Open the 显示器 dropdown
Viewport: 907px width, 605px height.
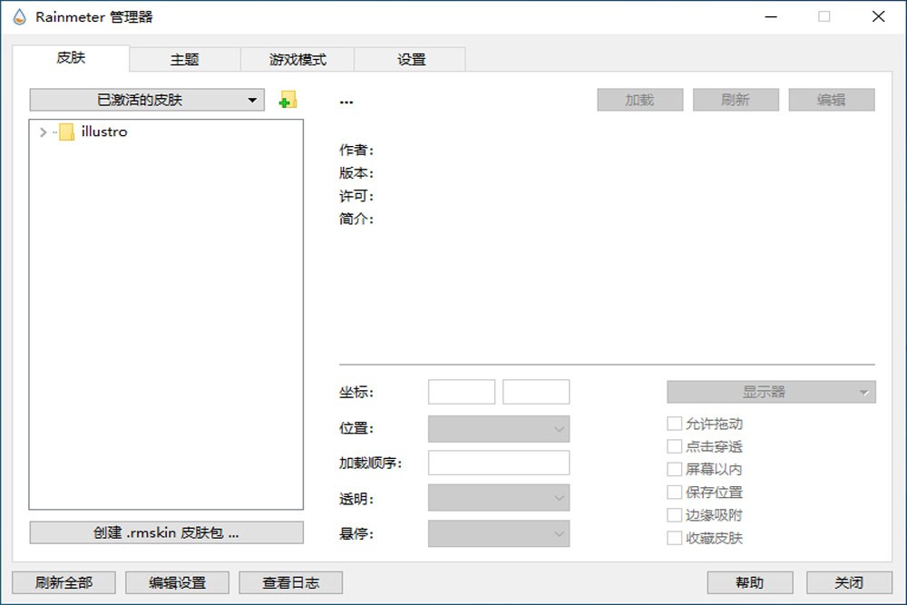coord(771,391)
